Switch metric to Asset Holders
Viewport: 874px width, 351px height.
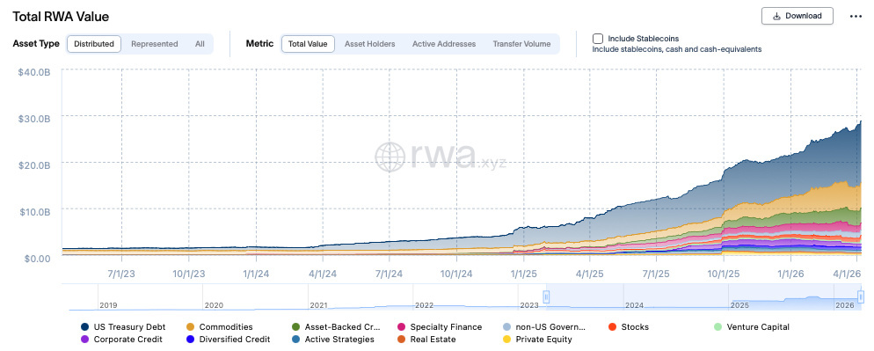pyautogui.click(x=369, y=43)
